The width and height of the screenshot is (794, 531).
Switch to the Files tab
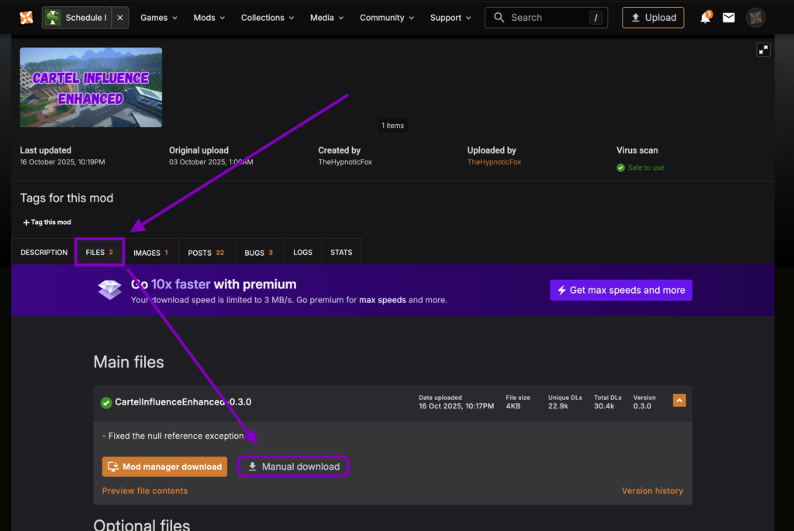pos(99,252)
